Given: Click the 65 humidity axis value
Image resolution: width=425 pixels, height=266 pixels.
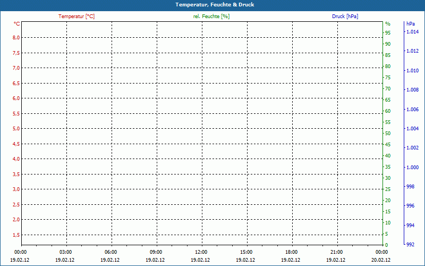Looking at the screenshot, I should point(388,100).
